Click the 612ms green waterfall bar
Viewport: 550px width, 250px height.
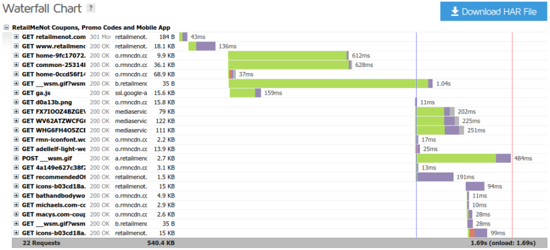(287, 55)
